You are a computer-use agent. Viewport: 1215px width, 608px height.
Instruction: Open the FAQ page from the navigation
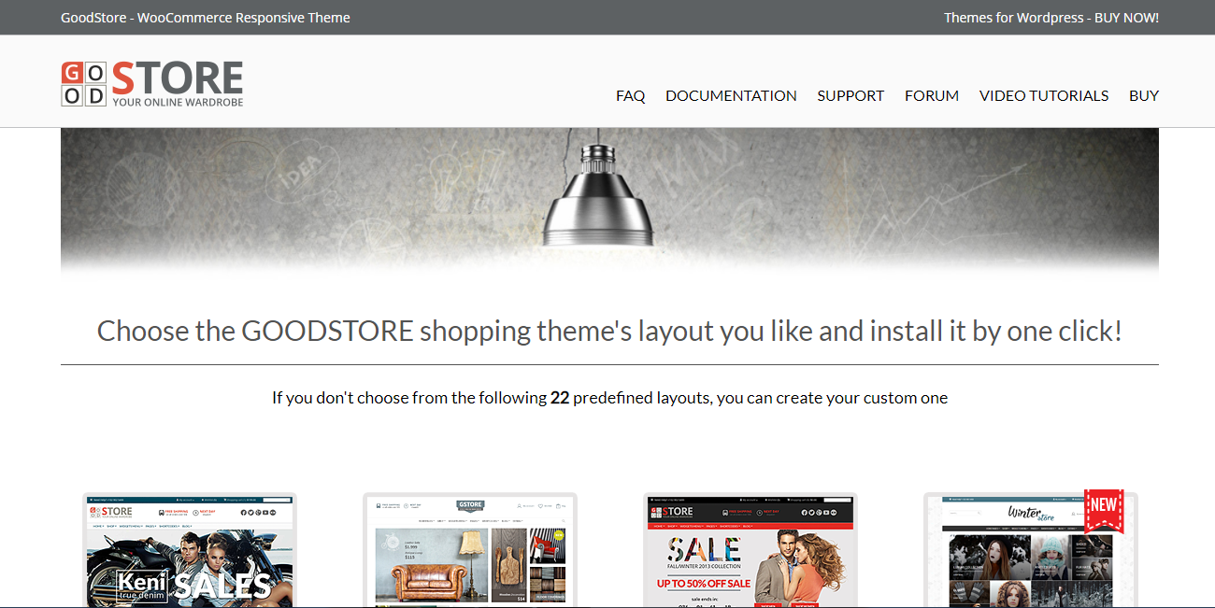631,95
